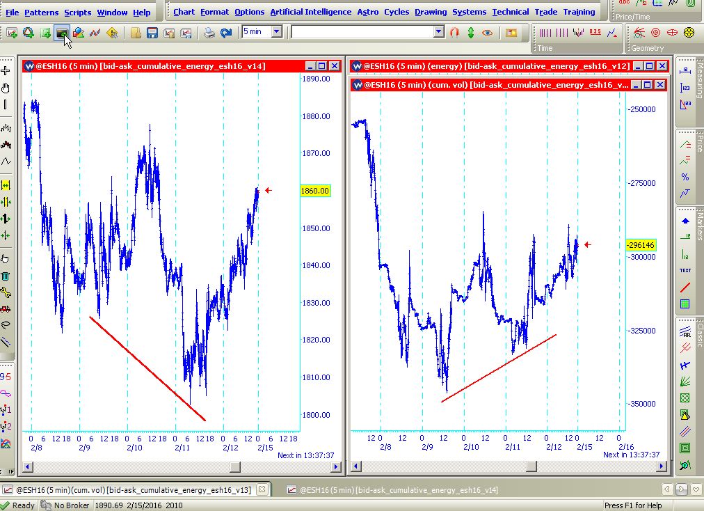This screenshot has width=704, height=511.
Task: Click the green fan lines Classic tool
Action: (x=685, y=382)
